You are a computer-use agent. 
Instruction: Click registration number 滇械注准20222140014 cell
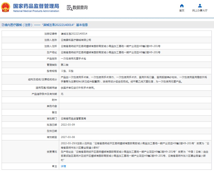tap(74, 34)
